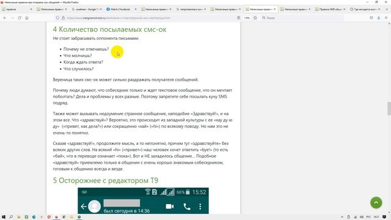Close the first 'правила' tab
The image size is (391, 220).
[31, 9]
